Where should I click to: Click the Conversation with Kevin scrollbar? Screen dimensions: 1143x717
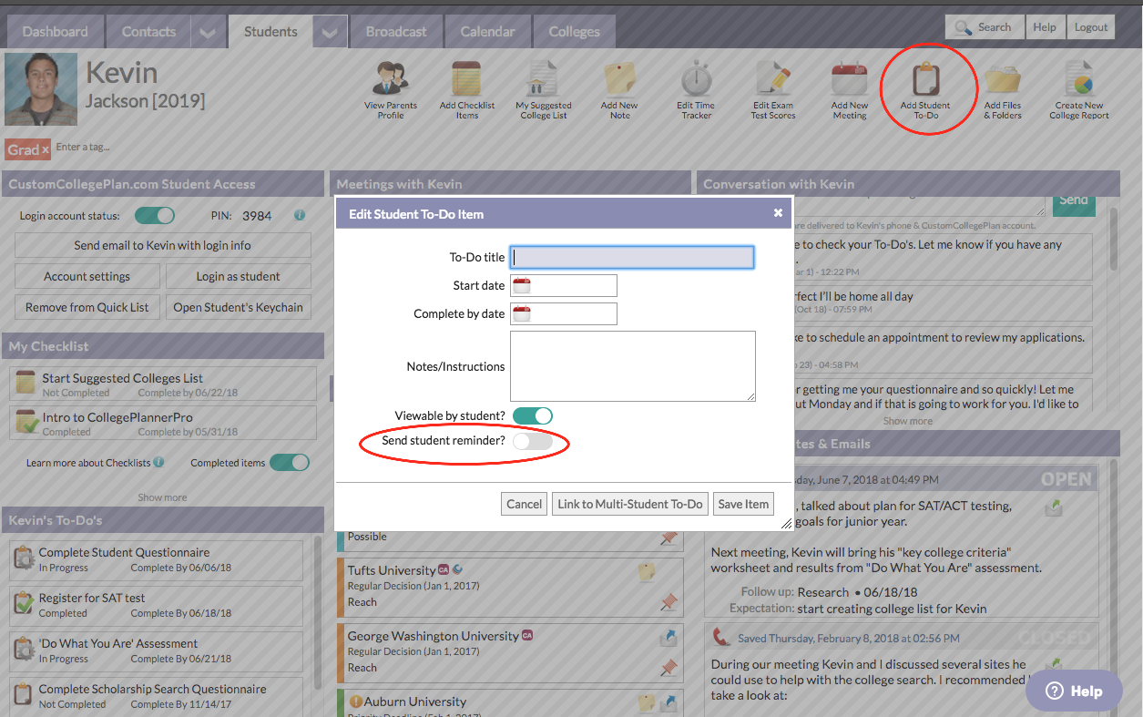pyautogui.click(x=1113, y=239)
